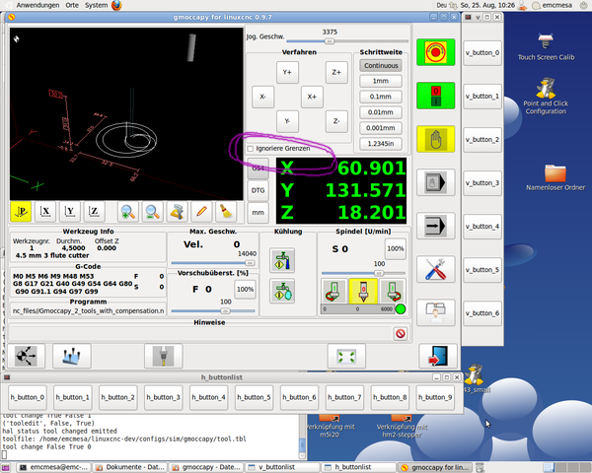Click v_button_0 in v_buttonlist window

[482, 53]
